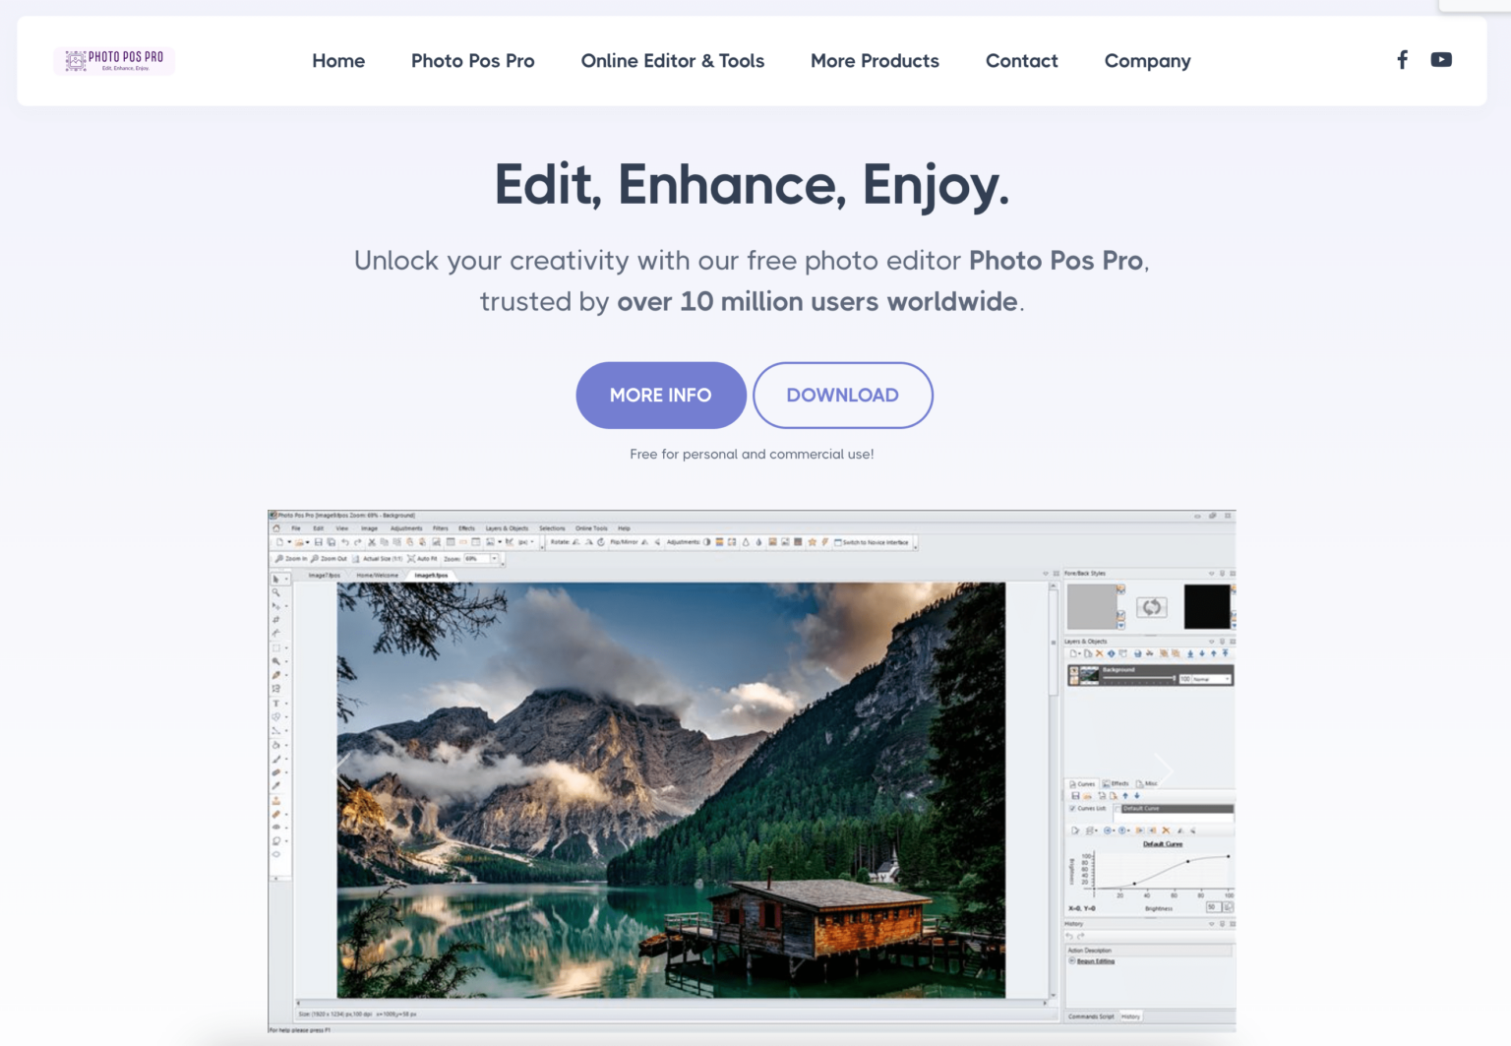Swap the foreground and background colors

[x=1152, y=607]
